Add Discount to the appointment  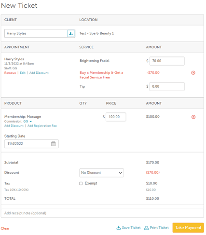[x=39, y=73]
